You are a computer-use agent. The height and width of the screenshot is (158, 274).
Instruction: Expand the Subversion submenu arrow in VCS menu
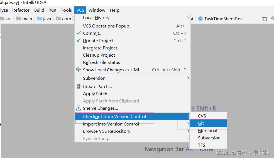188,78
